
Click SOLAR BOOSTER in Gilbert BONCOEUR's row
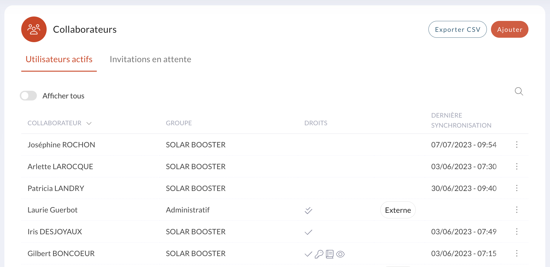point(196,253)
